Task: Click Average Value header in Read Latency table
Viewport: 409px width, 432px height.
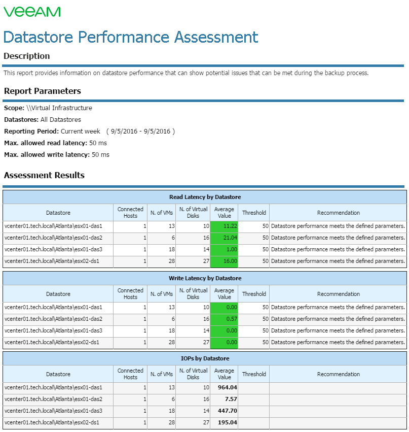Action: [224, 212]
